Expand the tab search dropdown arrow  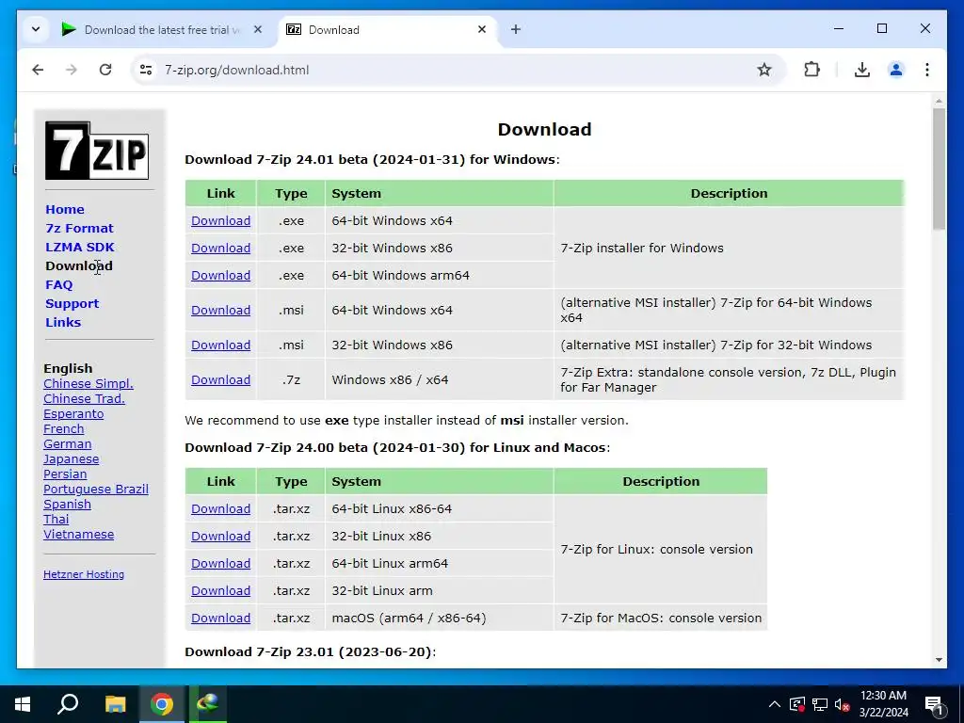coord(36,29)
